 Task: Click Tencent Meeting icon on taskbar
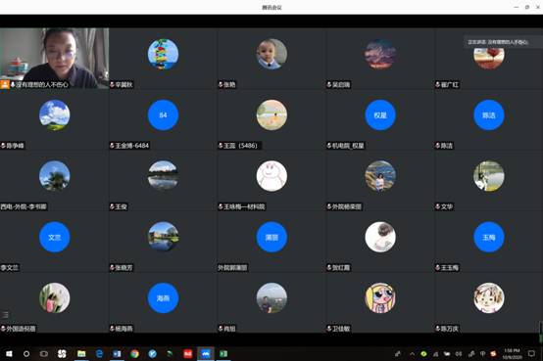coord(206,354)
